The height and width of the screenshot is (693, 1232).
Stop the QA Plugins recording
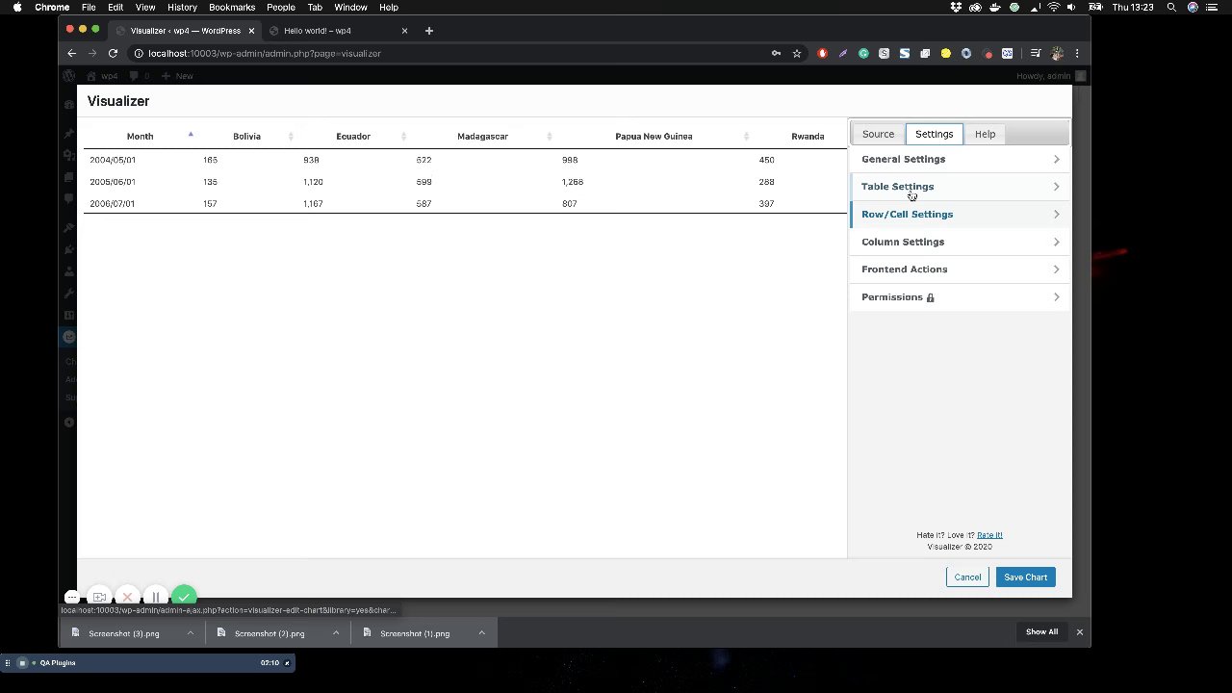coord(22,662)
